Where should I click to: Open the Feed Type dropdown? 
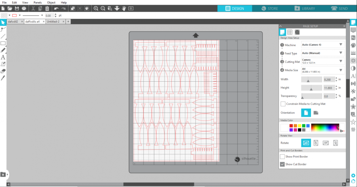pyautogui.click(x=323, y=53)
